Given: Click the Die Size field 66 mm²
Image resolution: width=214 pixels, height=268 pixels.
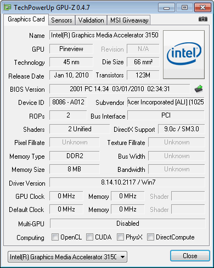Looking at the screenshot, I should (x=143, y=62).
